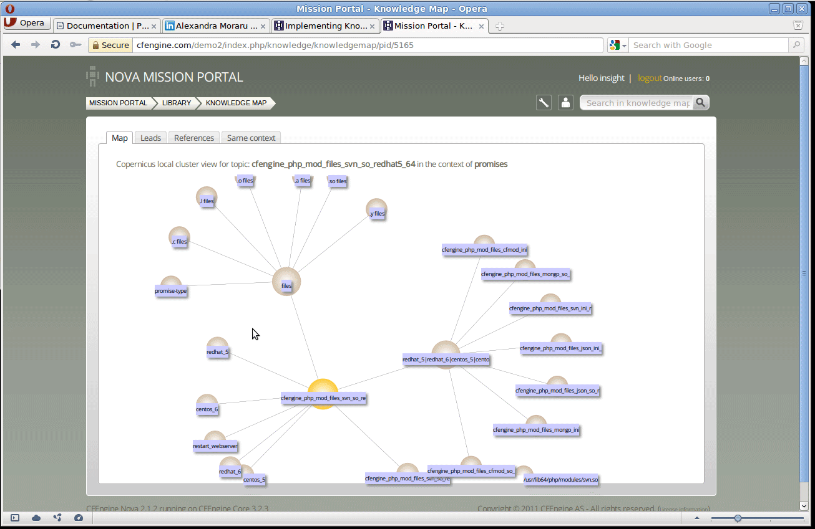Open the Opera Link cloud icon

pyautogui.click(x=36, y=518)
